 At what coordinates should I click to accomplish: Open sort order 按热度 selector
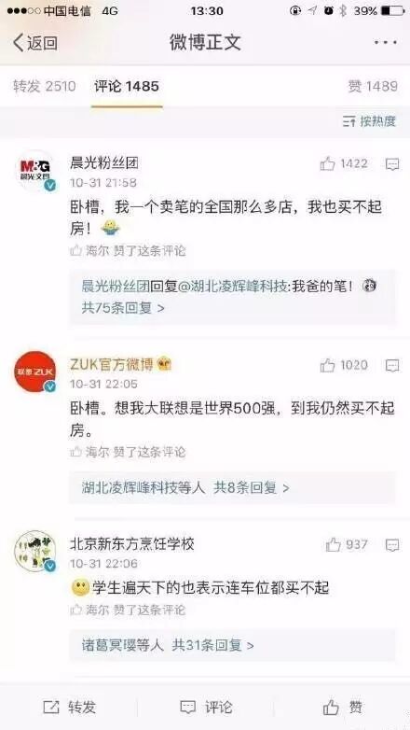point(369,121)
